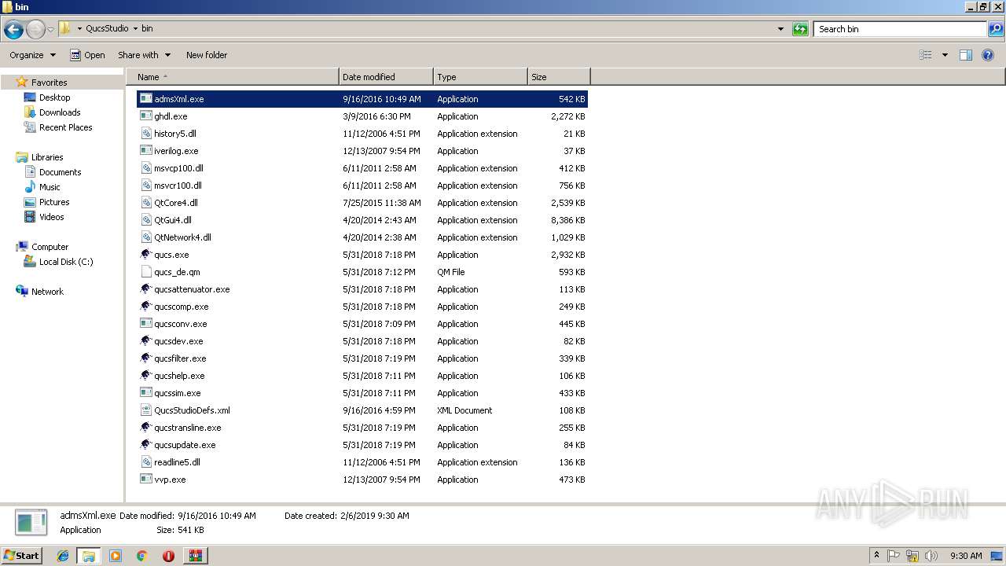Open Favorites in navigation pane
This screenshot has height=566, width=1006.
coord(49,83)
